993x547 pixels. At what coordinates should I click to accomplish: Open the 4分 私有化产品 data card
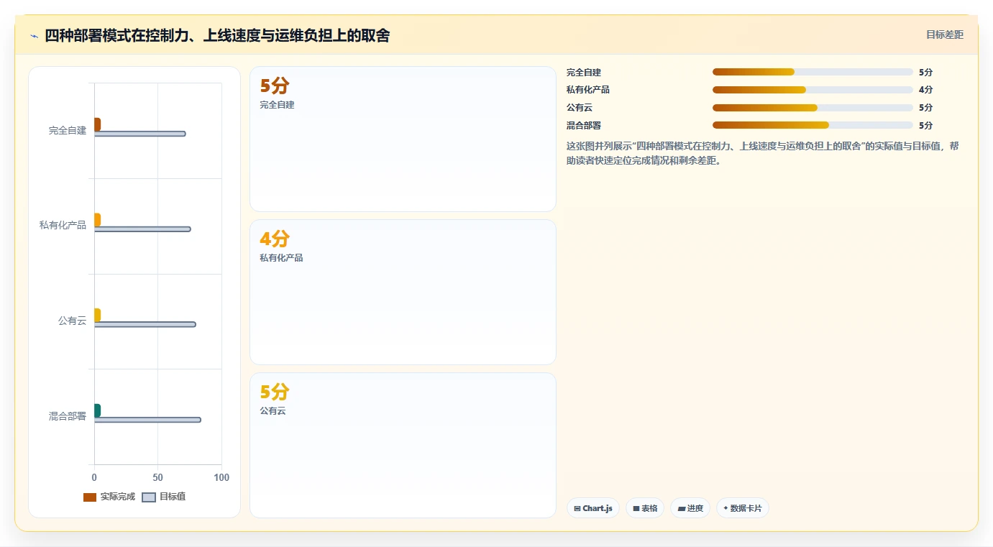(x=403, y=293)
